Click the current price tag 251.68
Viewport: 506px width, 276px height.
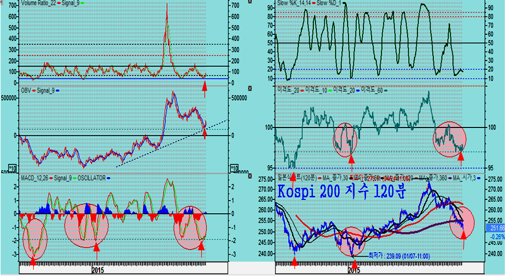click(x=496, y=227)
